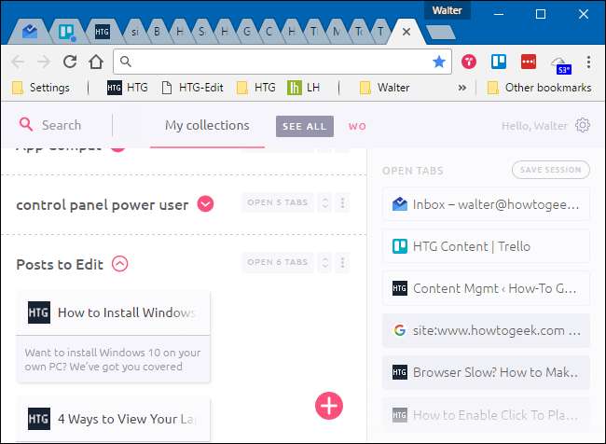The height and width of the screenshot is (444, 606).
Task: Open the Other bookmarks folder
Action: click(x=539, y=88)
